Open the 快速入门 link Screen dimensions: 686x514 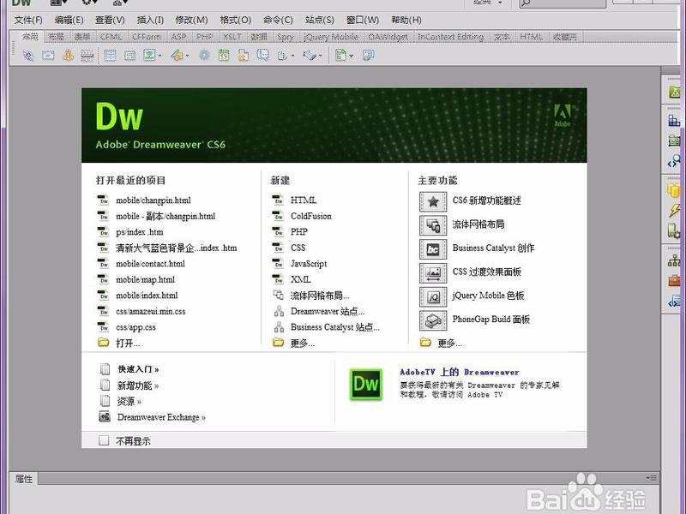[x=138, y=369]
